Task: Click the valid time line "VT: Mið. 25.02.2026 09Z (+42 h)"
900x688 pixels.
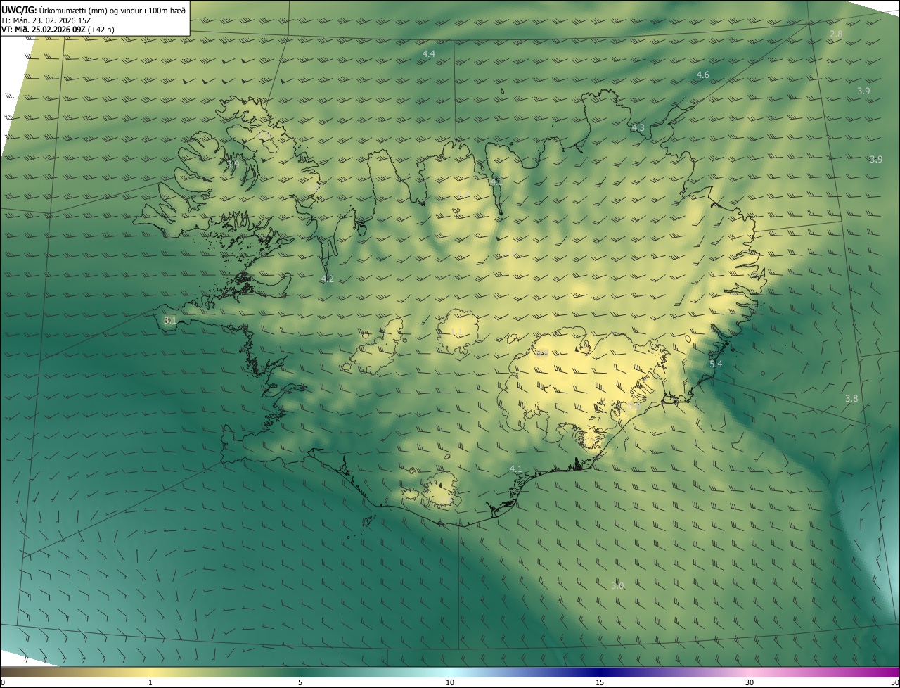Action: (58, 30)
